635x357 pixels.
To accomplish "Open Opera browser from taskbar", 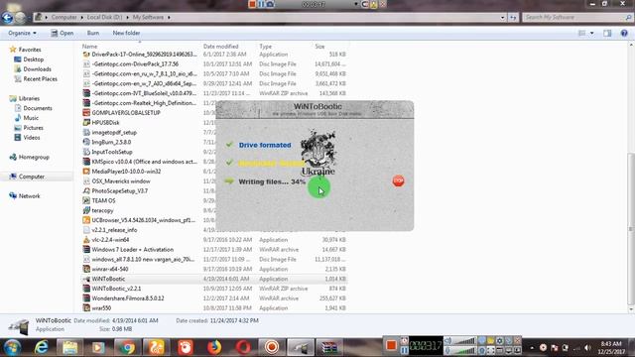I will click(243, 347).
